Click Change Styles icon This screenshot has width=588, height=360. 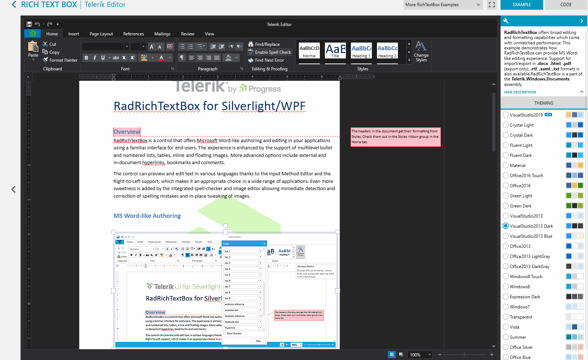(x=421, y=46)
